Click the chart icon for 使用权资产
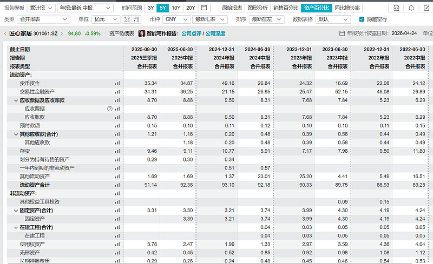The image size is (433, 264). click(x=117, y=244)
